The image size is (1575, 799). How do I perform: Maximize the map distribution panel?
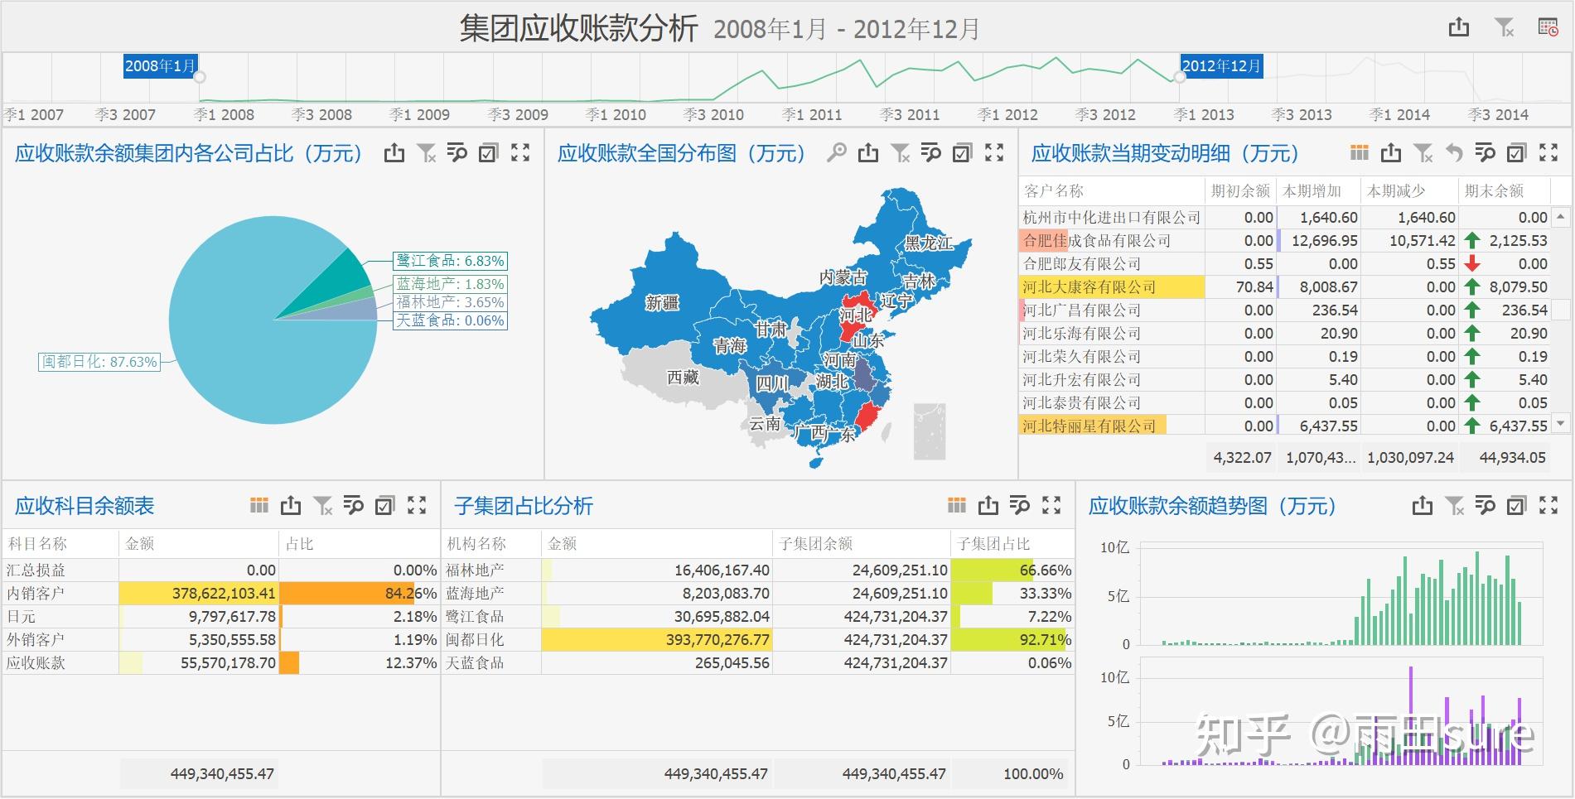click(x=994, y=152)
